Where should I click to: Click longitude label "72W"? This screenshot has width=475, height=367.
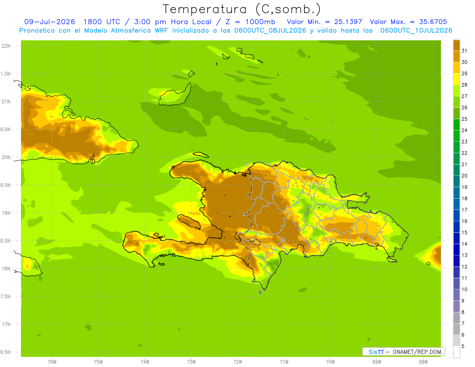click(237, 362)
